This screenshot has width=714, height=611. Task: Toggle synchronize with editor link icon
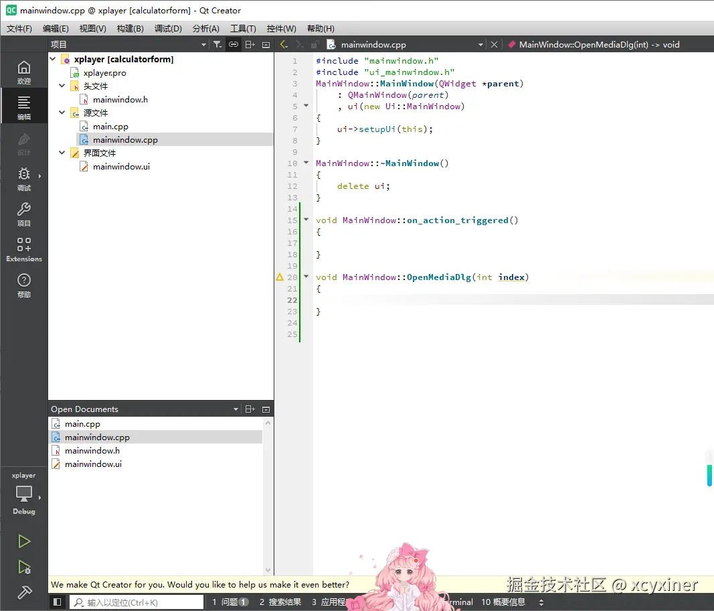pyautogui.click(x=234, y=45)
